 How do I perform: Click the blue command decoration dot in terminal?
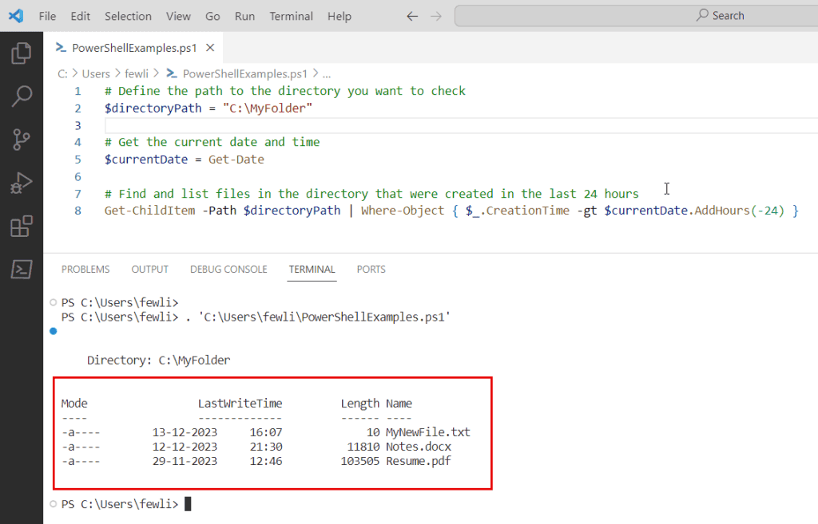click(54, 331)
